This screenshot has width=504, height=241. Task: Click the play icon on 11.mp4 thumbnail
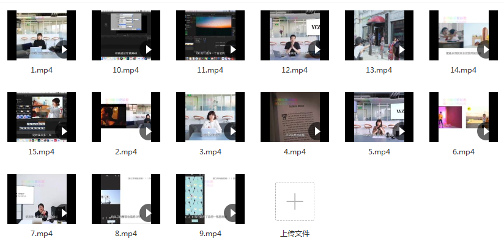pos(232,49)
